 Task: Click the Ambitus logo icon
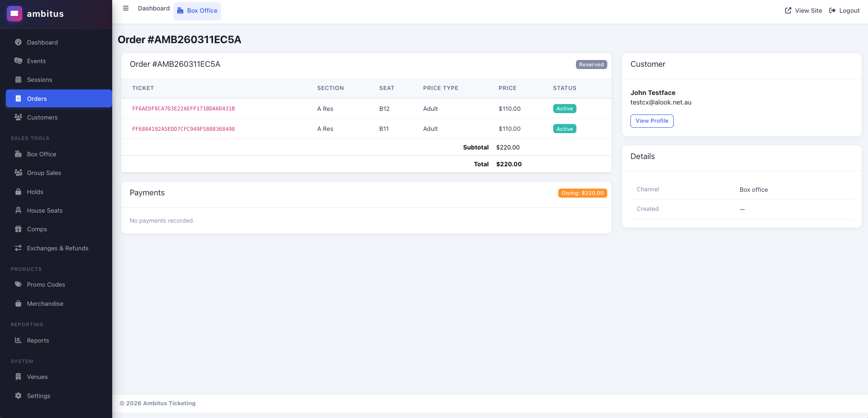(x=15, y=14)
